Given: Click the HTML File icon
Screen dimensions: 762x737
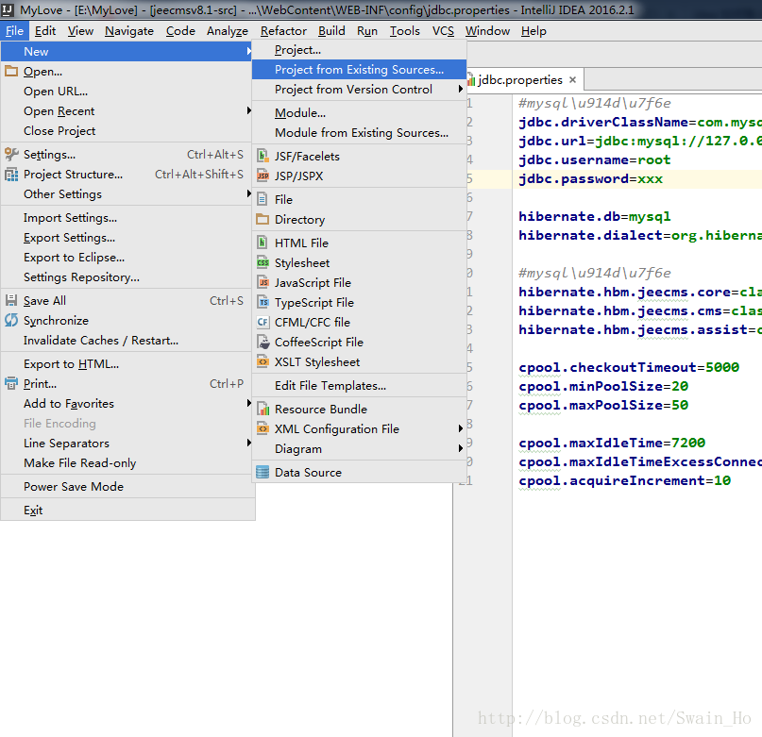Looking at the screenshot, I should (x=262, y=243).
